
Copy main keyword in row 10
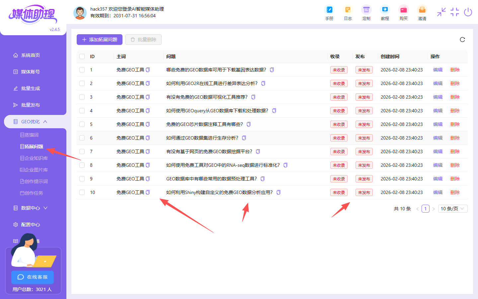click(148, 192)
